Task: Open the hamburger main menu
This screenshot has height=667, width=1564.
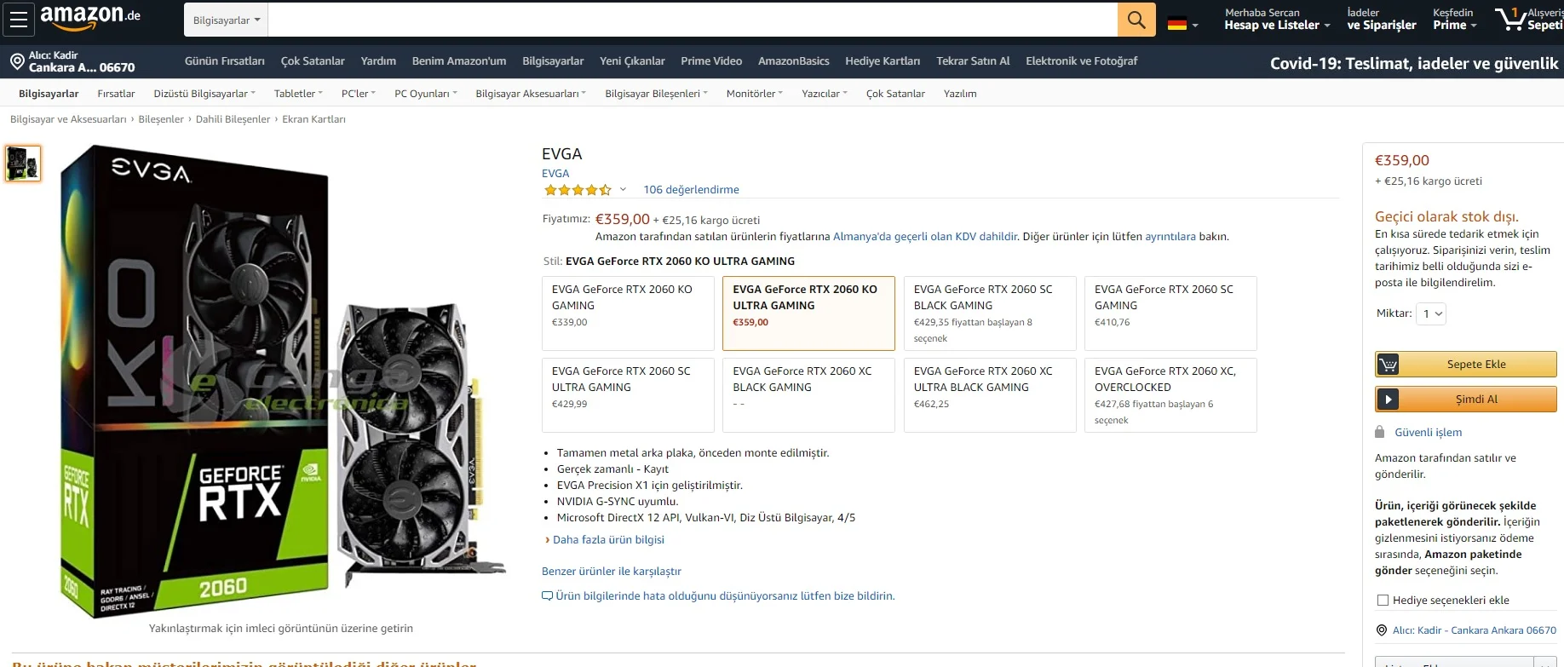Action: (19, 20)
